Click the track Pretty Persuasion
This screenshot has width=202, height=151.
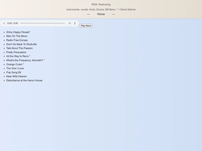[16, 52]
